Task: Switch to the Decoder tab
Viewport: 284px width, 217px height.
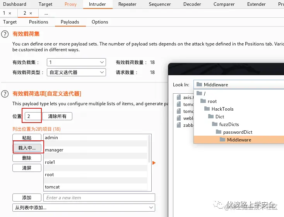Action: (x=192, y=4)
